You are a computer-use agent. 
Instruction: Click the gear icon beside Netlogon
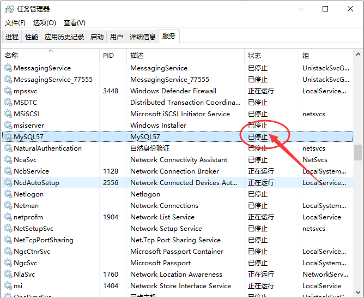coord(8,194)
